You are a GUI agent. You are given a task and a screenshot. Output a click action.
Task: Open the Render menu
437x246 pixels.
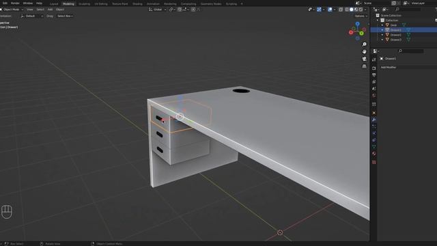[x=15, y=3]
